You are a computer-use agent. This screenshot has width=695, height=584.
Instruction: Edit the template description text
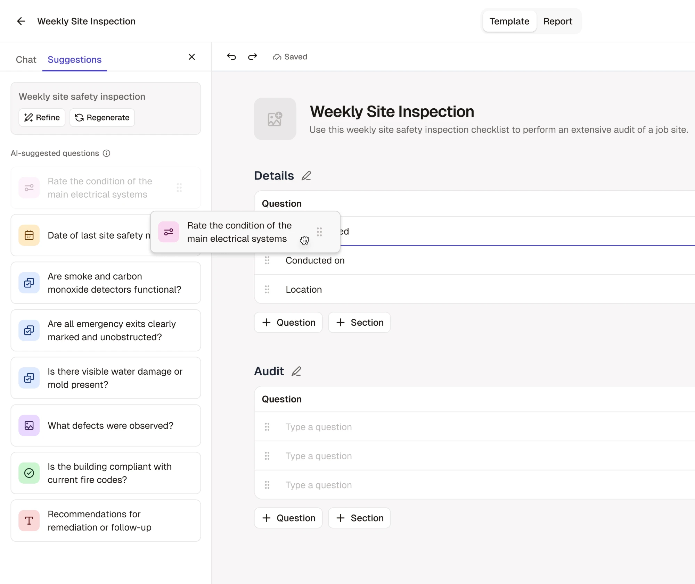point(499,130)
